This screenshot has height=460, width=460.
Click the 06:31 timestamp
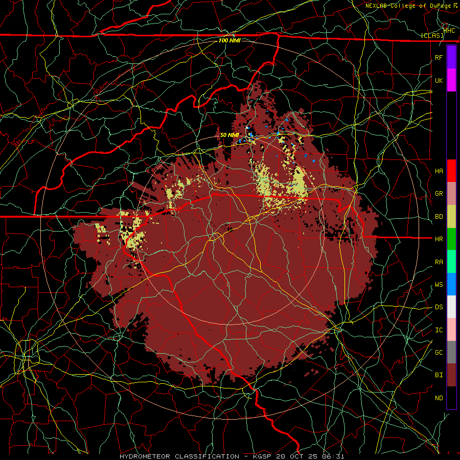click(x=333, y=456)
